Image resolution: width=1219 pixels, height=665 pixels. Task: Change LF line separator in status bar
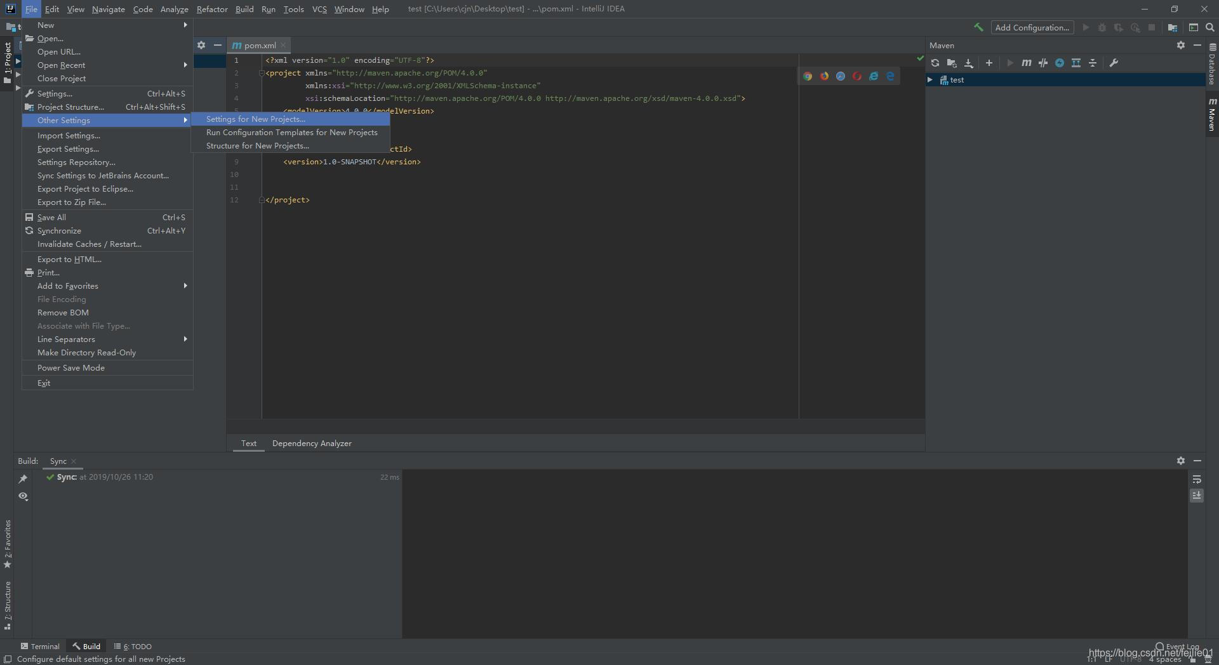click(1109, 659)
